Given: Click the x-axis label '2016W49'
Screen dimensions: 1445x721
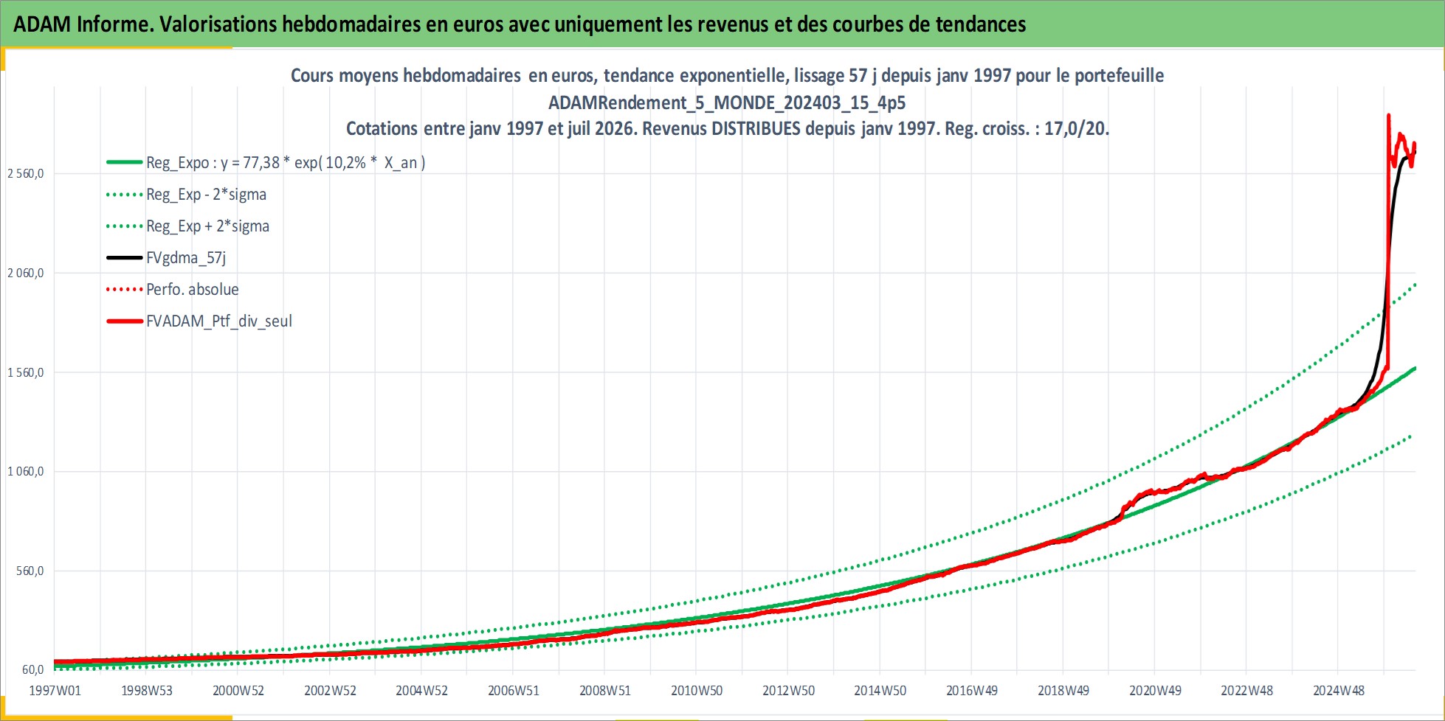Looking at the screenshot, I should (972, 691).
